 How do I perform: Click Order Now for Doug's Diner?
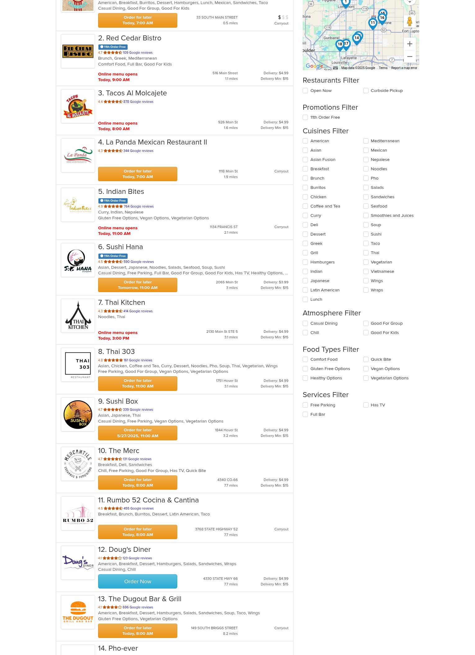tap(138, 581)
